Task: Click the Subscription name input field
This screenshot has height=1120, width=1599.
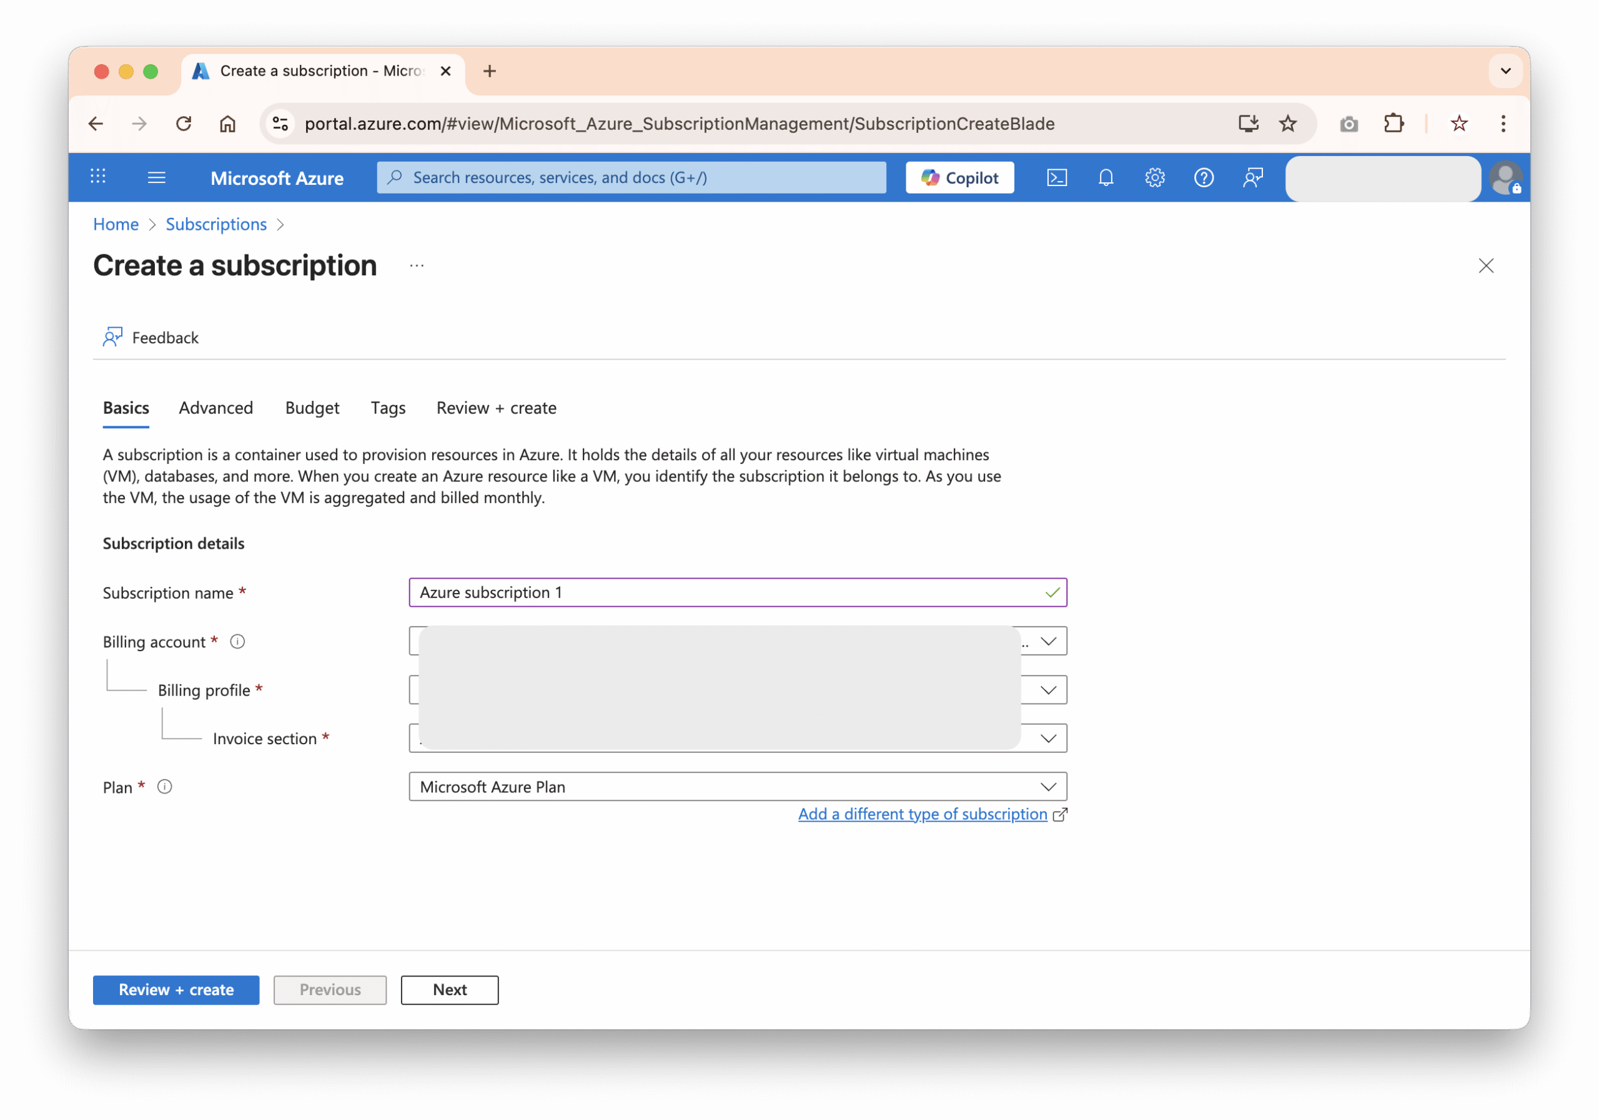Action: [x=725, y=592]
